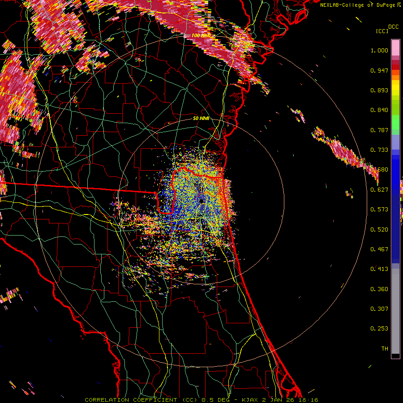Select the 0.467 legend value

coord(379,249)
